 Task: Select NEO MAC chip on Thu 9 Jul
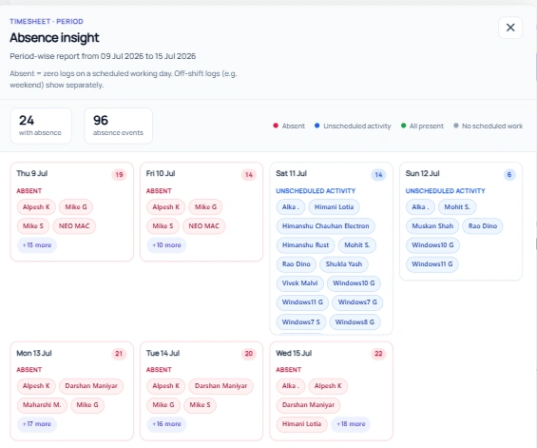tap(74, 226)
